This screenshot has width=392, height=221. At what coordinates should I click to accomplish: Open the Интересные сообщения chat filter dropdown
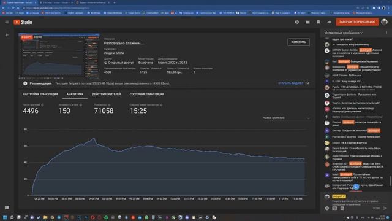tap(344, 33)
